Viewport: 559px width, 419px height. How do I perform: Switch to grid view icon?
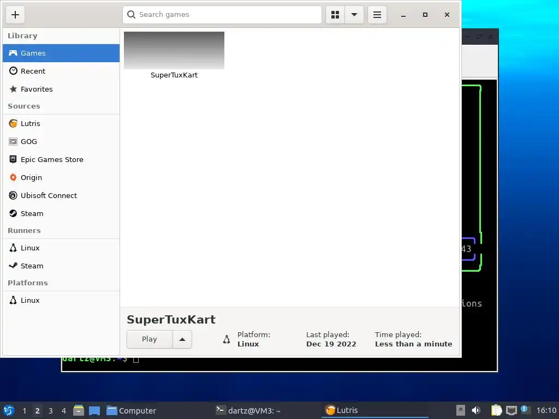coord(335,15)
